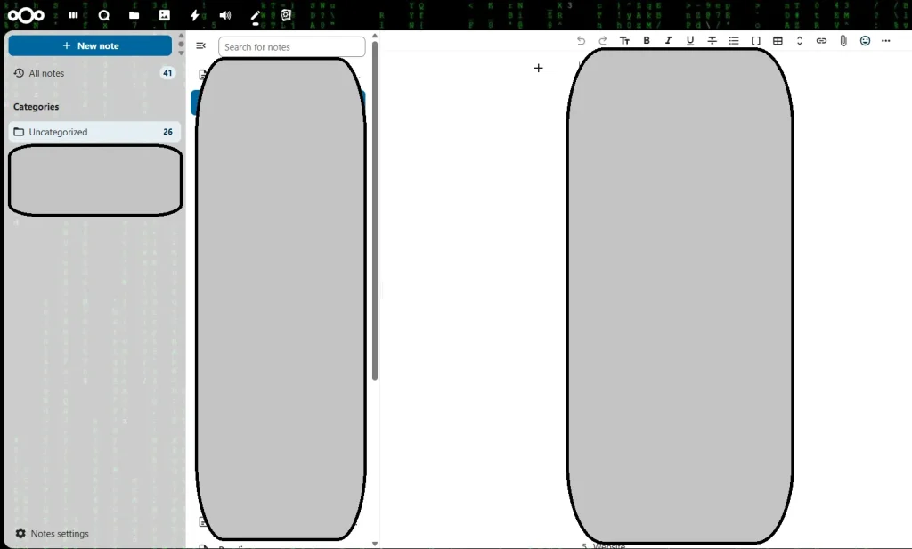The height and width of the screenshot is (549, 912).
Task: Toggle bold formatting in the editor toolbar
Action: pyautogui.click(x=647, y=41)
